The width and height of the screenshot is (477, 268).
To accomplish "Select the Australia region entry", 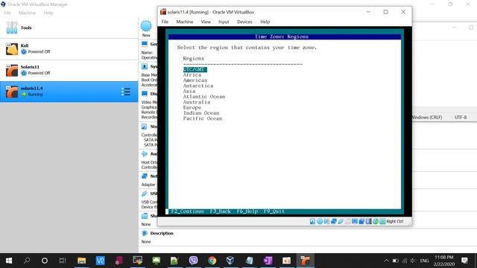I will pyautogui.click(x=197, y=102).
